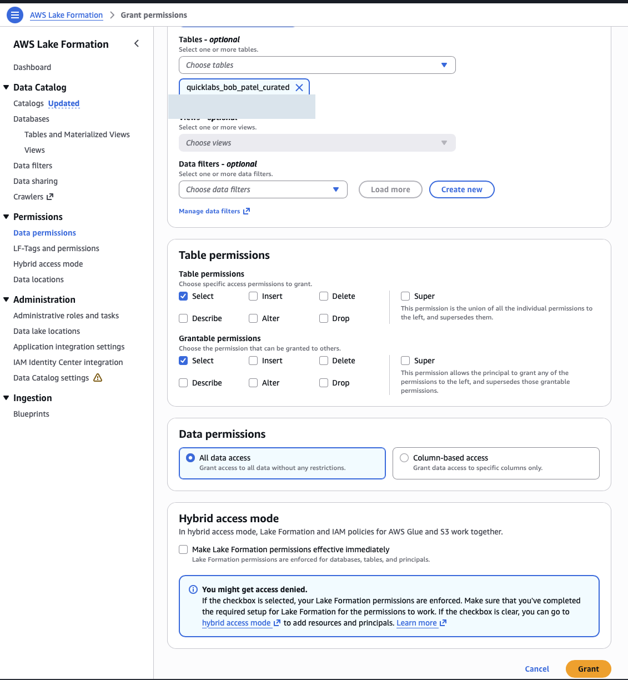Viewport: 628px width, 680px height.
Task: Open Hybrid access mode in sidebar
Action: click(48, 264)
